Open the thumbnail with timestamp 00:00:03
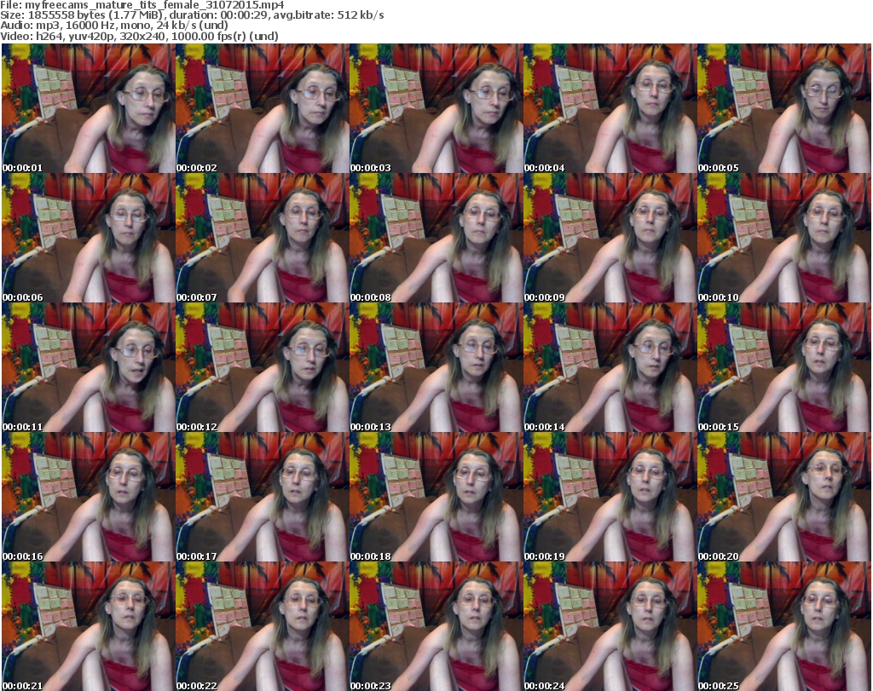Viewport: 873px width, 691px height. (x=436, y=108)
